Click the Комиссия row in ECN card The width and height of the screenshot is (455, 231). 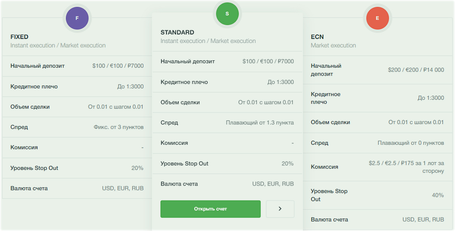click(x=379, y=167)
